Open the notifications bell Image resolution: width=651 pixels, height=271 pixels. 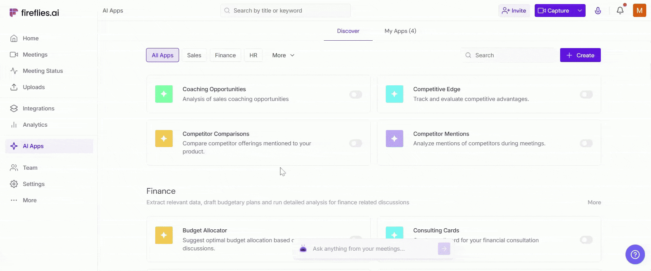tap(620, 11)
